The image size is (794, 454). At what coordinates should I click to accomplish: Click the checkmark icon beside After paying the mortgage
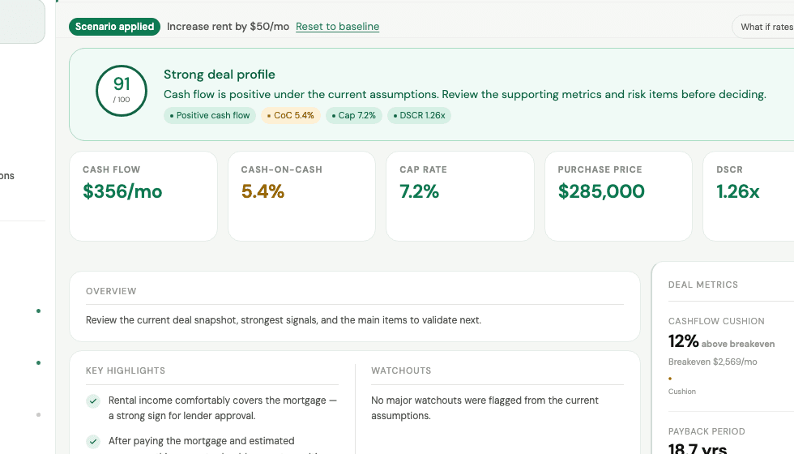(93, 442)
